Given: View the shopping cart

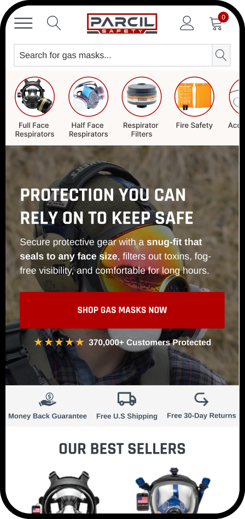Looking at the screenshot, I should pyautogui.click(x=218, y=22).
